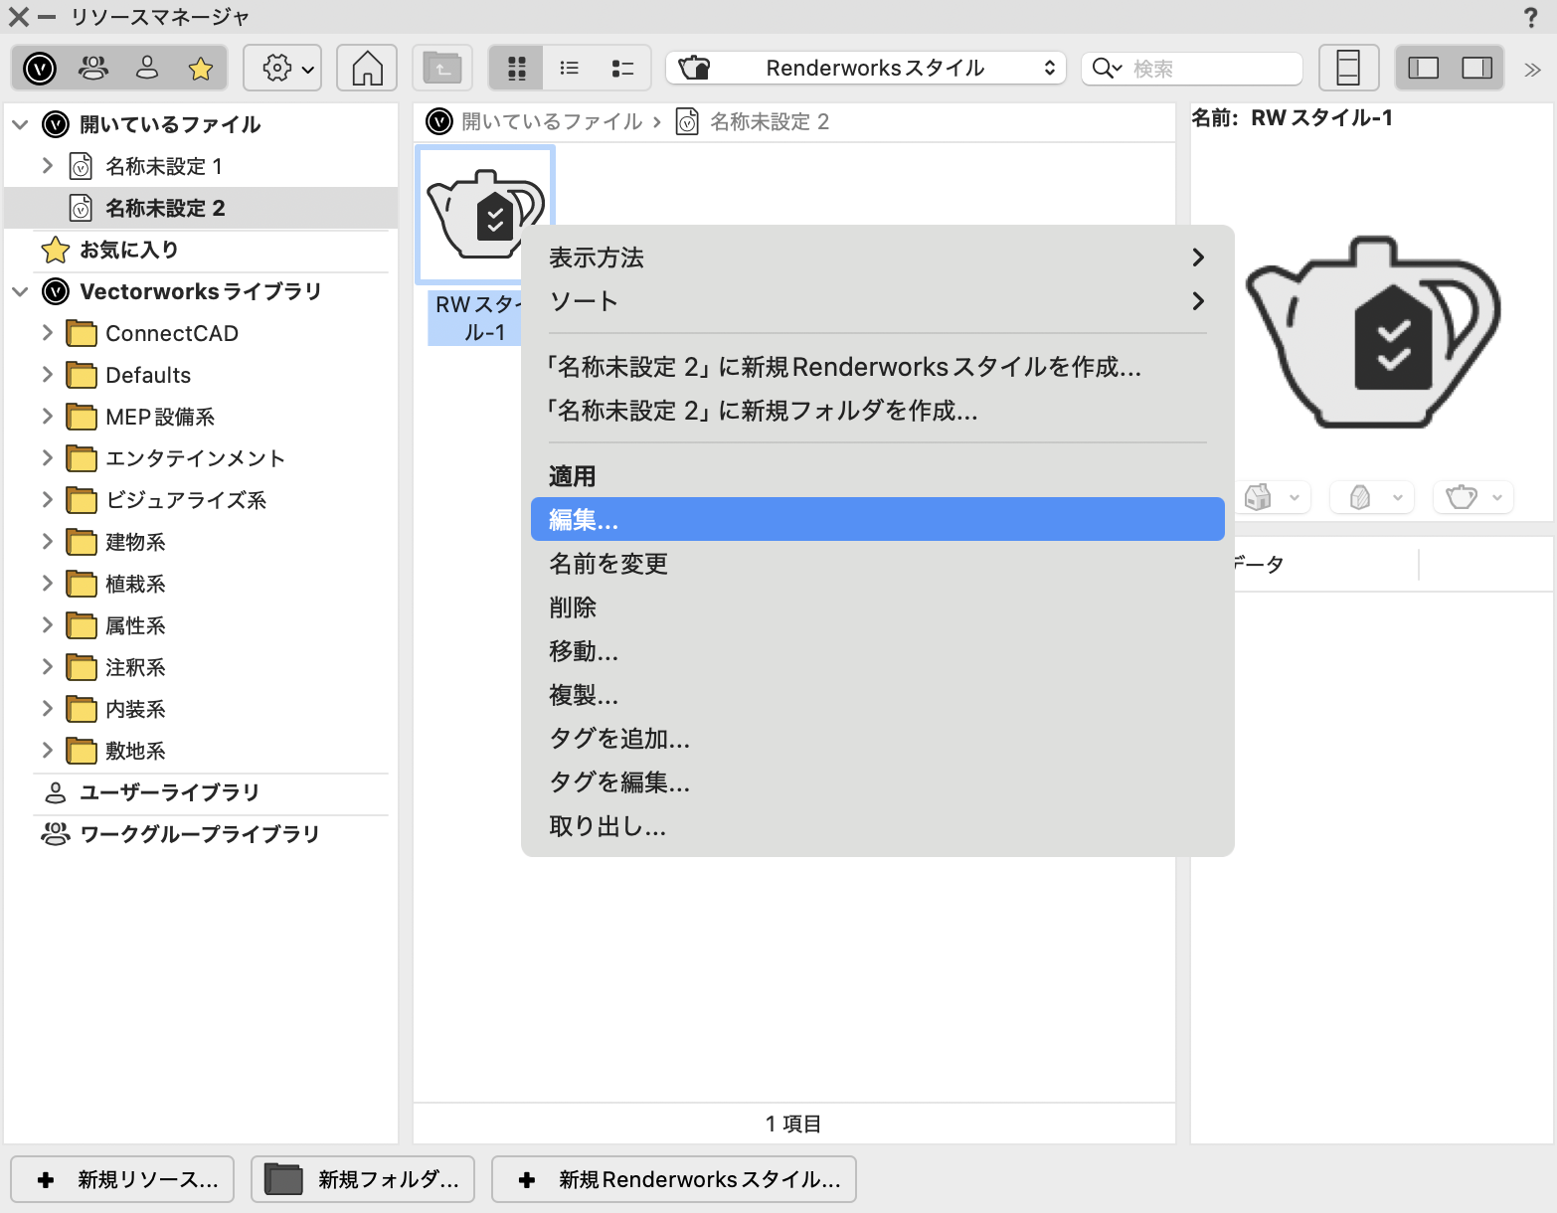Choose 取り出し... in context menu
The height and width of the screenshot is (1213, 1557).
click(877, 826)
